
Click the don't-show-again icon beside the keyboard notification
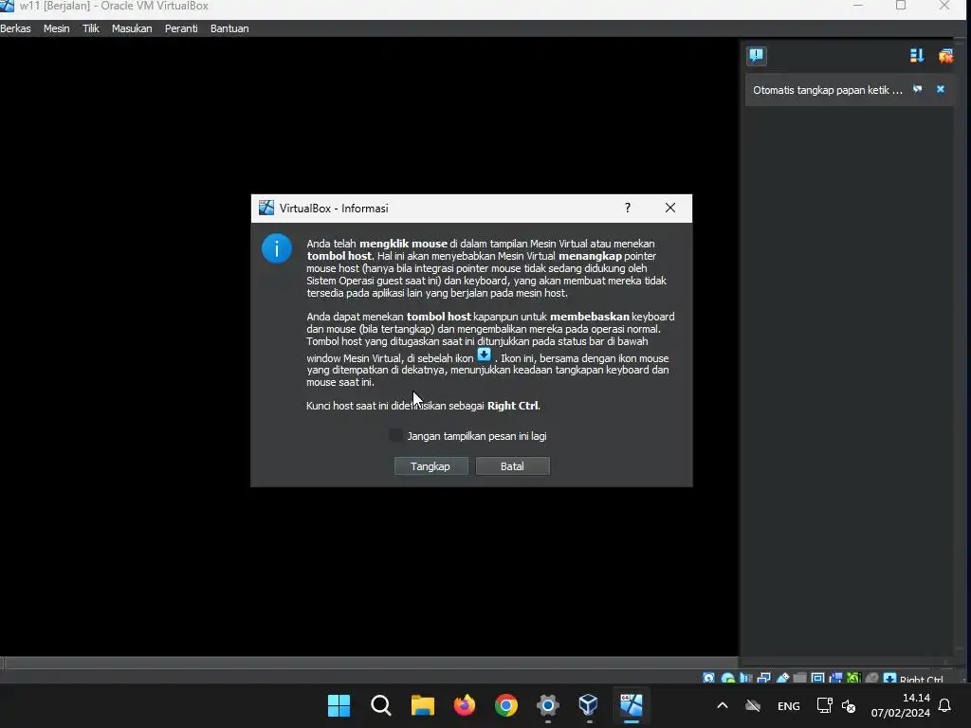918,90
